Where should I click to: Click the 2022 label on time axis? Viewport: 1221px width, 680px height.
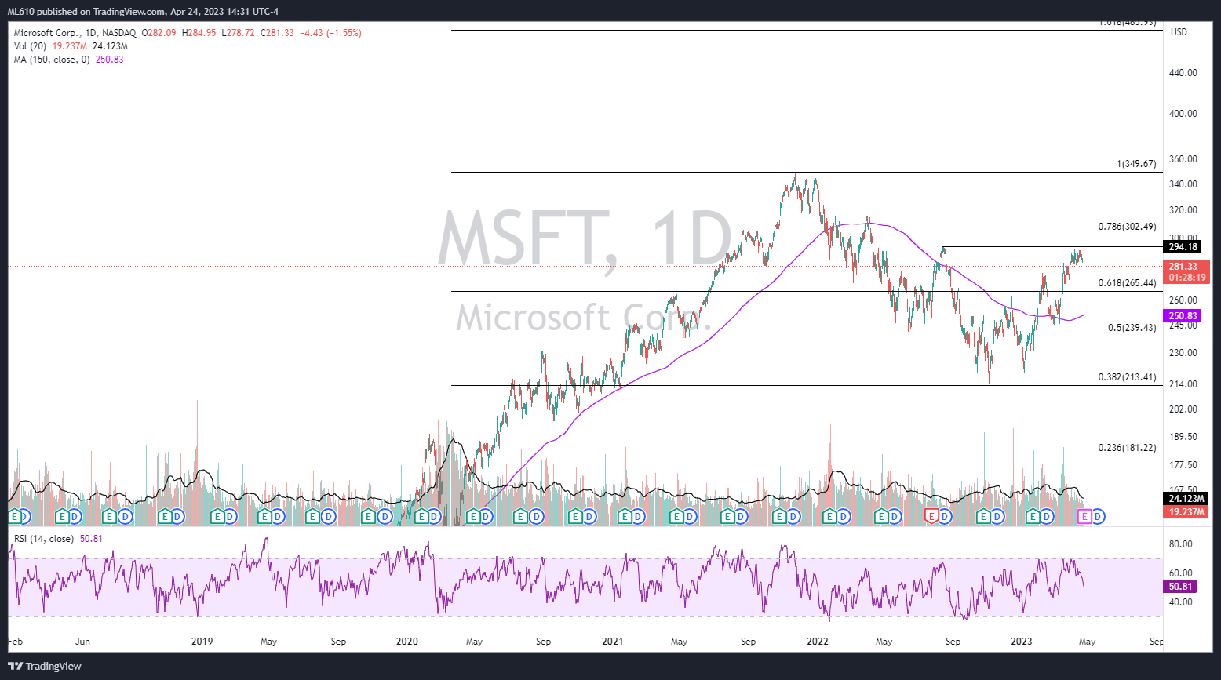click(817, 642)
